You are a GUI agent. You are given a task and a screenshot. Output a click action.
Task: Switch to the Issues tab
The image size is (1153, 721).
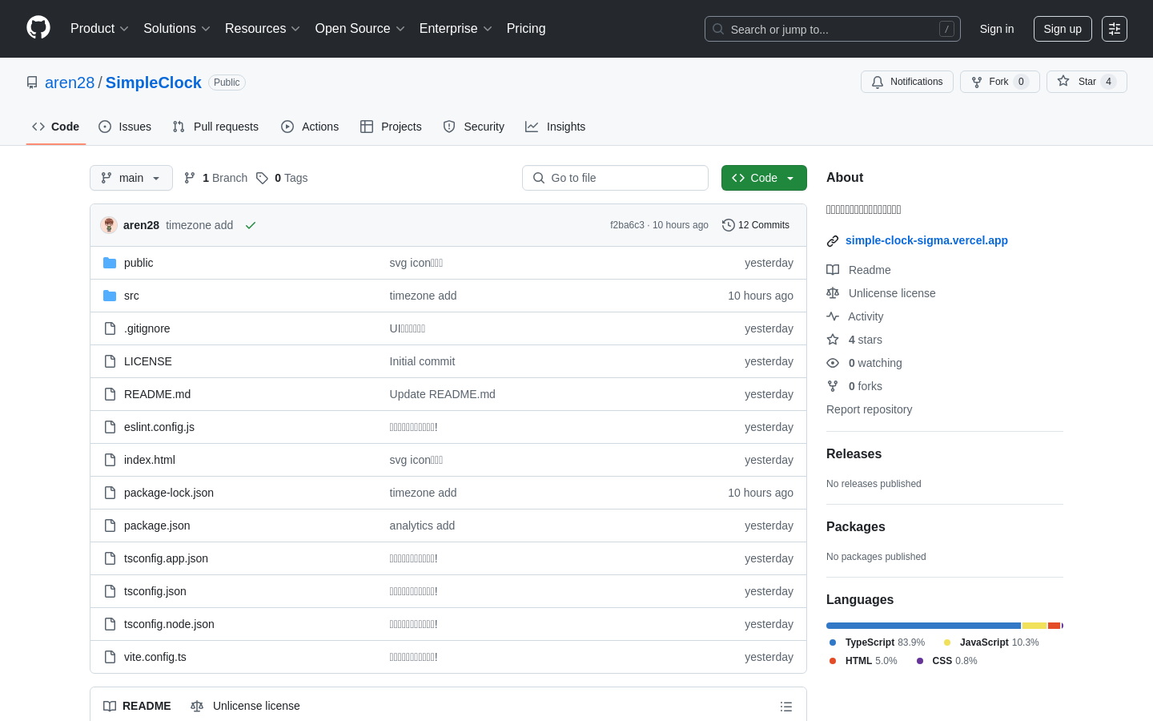pos(125,127)
